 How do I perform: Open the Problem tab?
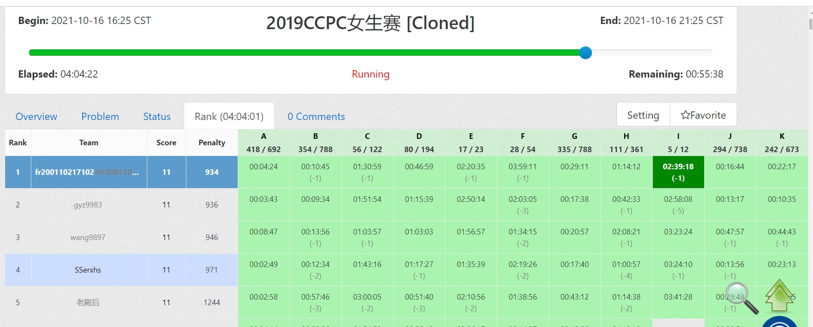click(100, 117)
